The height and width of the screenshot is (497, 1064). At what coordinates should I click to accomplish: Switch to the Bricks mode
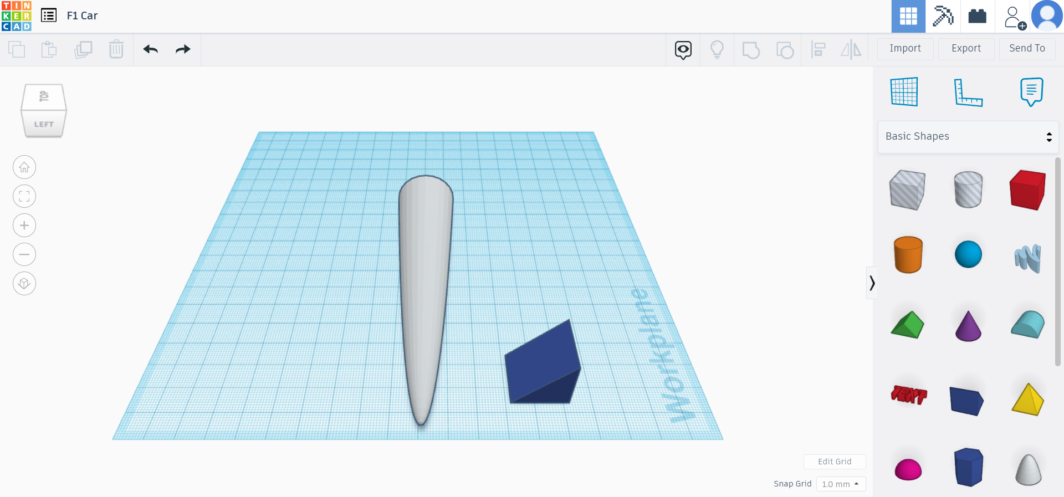tap(977, 16)
